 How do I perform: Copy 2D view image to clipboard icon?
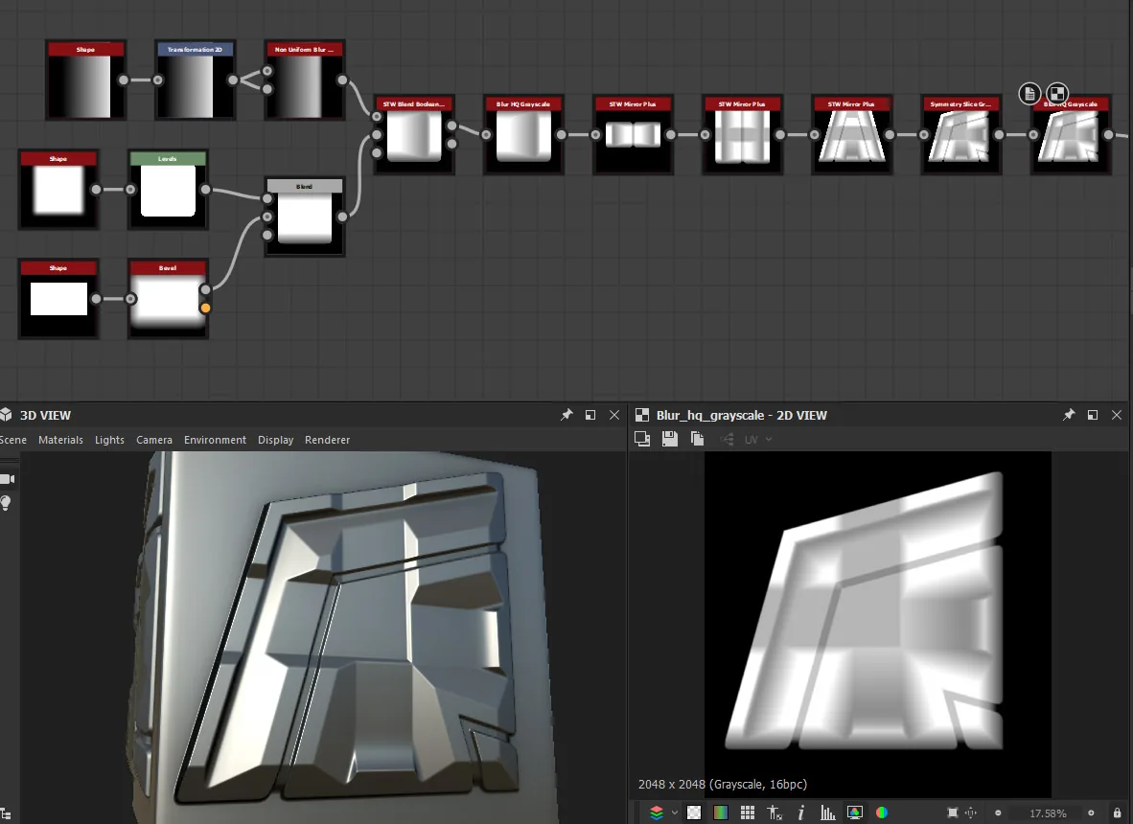pos(697,439)
